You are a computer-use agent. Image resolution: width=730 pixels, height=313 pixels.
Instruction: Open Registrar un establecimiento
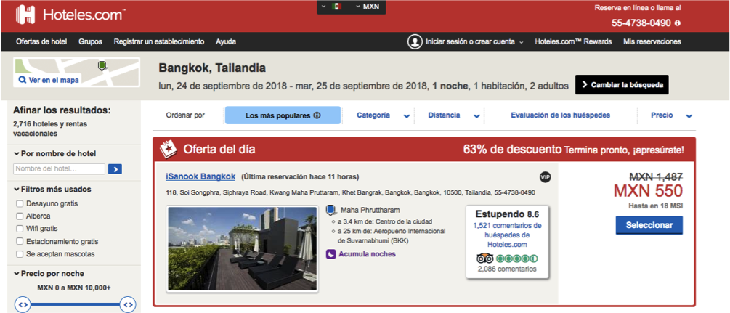coord(159,41)
